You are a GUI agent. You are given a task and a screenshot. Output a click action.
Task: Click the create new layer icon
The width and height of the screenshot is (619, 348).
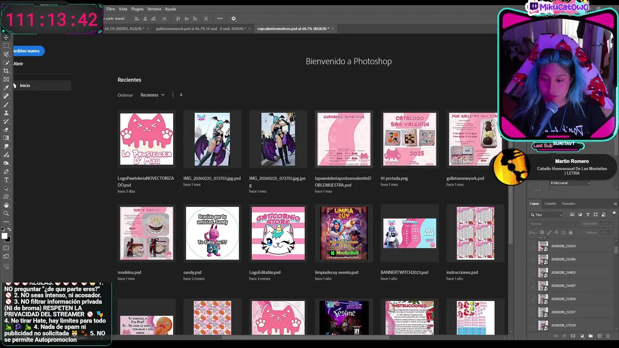coord(600,336)
